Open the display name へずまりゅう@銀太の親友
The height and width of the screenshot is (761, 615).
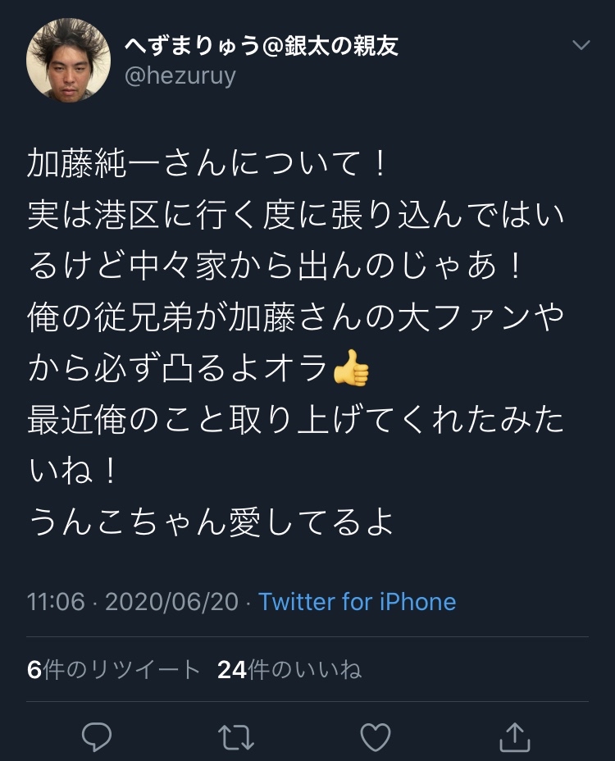click(261, 46)
